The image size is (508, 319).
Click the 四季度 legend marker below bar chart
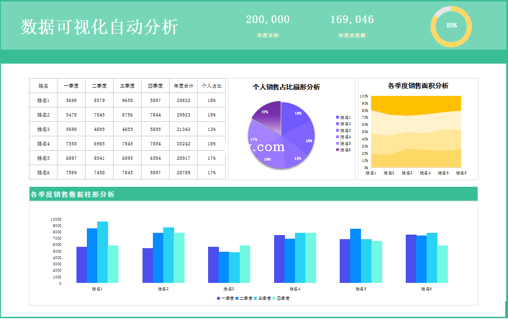point(274,298)
